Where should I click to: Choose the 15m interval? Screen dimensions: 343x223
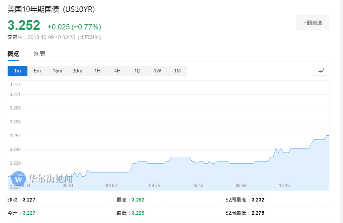pyautogui.click(x=57, y=71)
